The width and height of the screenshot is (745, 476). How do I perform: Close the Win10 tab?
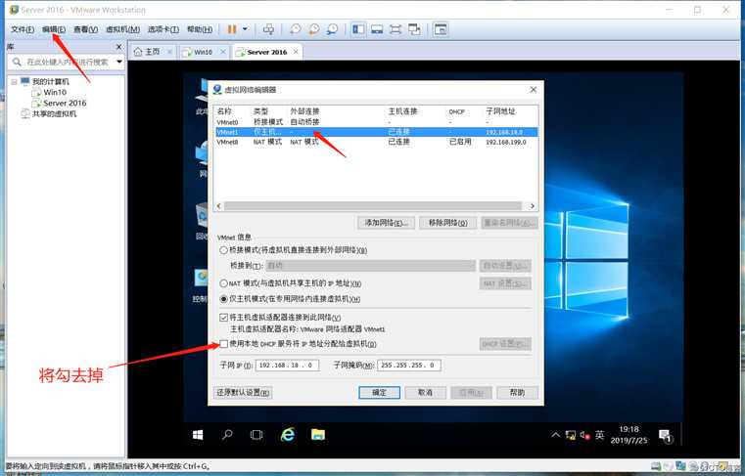tap(222, 52)
